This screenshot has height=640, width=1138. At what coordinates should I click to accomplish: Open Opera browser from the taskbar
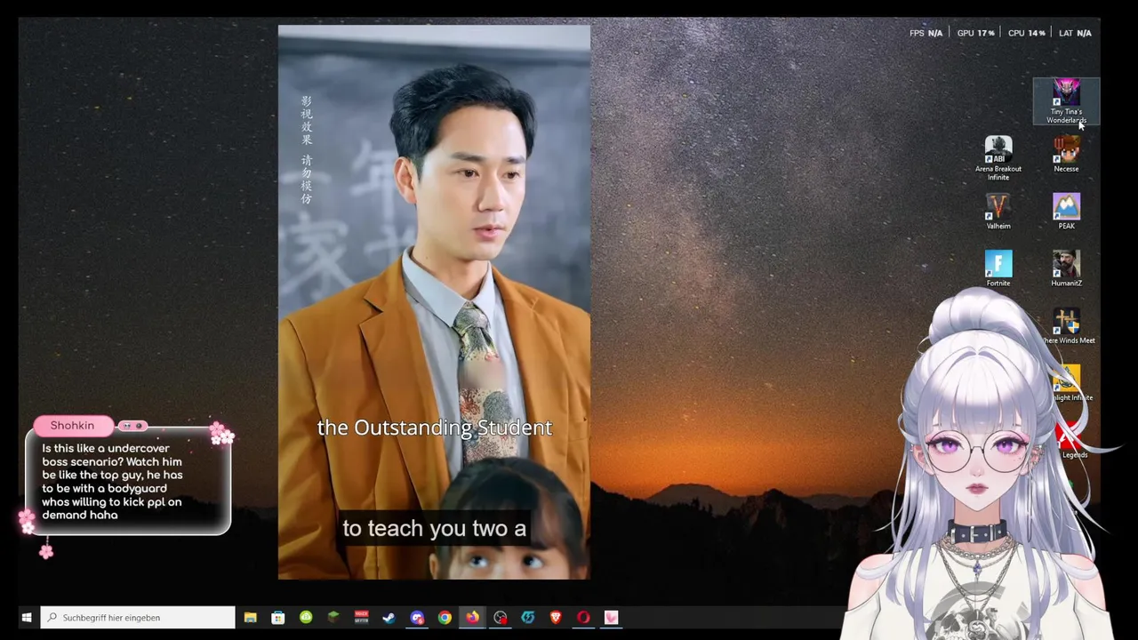pos(583,617)
